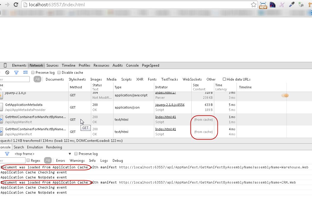The image size is (312, 199).
Task: Enable Preserve log in console drawer
Action: pos(76,154)
